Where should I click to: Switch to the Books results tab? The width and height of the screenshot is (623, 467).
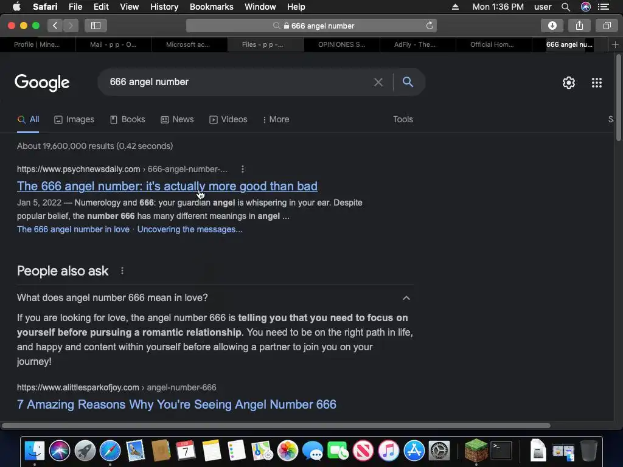(x=128, y=120)
